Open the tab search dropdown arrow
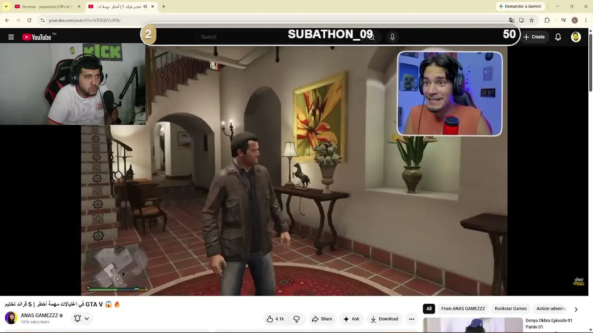This screenshot has height=333, width=593. [x=6, y=6]
